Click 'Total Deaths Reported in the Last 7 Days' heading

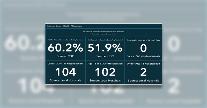coord(143,40)
